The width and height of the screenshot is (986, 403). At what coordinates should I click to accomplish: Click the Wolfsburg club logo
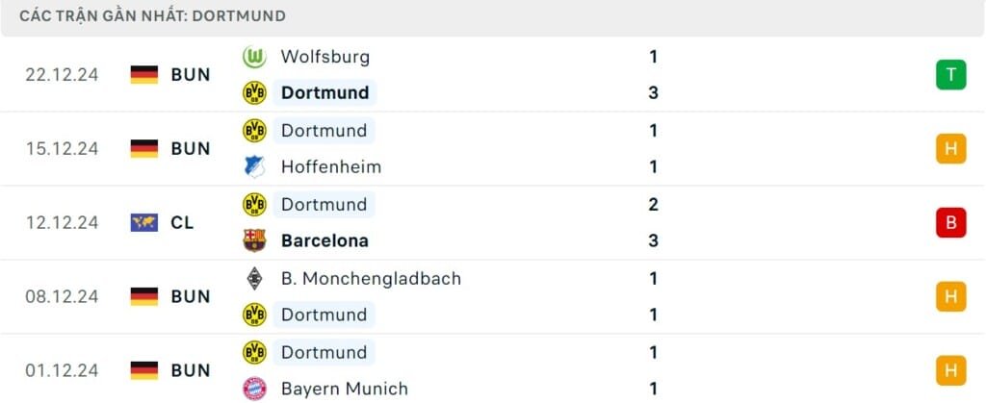point(254,57)
